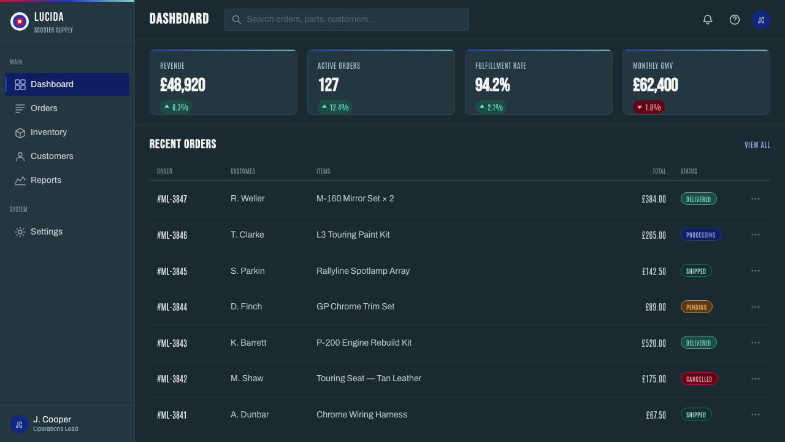The width and height of the screenshot is (785, 442).
Task: Select the Dashboard grid icon
Action: point(20,85)
